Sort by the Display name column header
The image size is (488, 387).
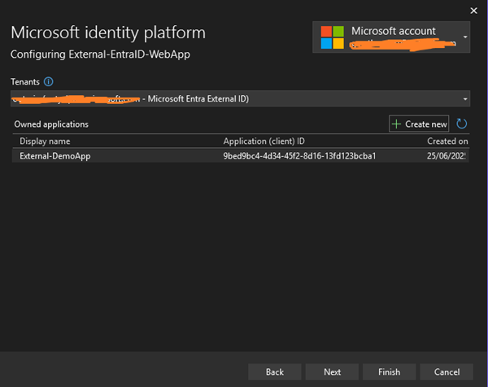point(45,141)
